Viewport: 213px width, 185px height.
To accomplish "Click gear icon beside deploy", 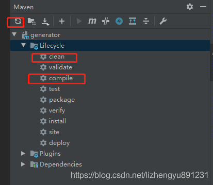I will click(x=43, y=143).
